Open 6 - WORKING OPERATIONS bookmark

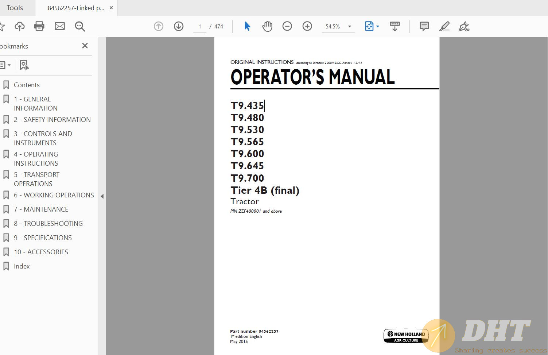click(54, 195)
